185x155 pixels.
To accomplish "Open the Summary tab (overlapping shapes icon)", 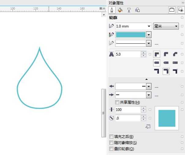I will (138, 10).
